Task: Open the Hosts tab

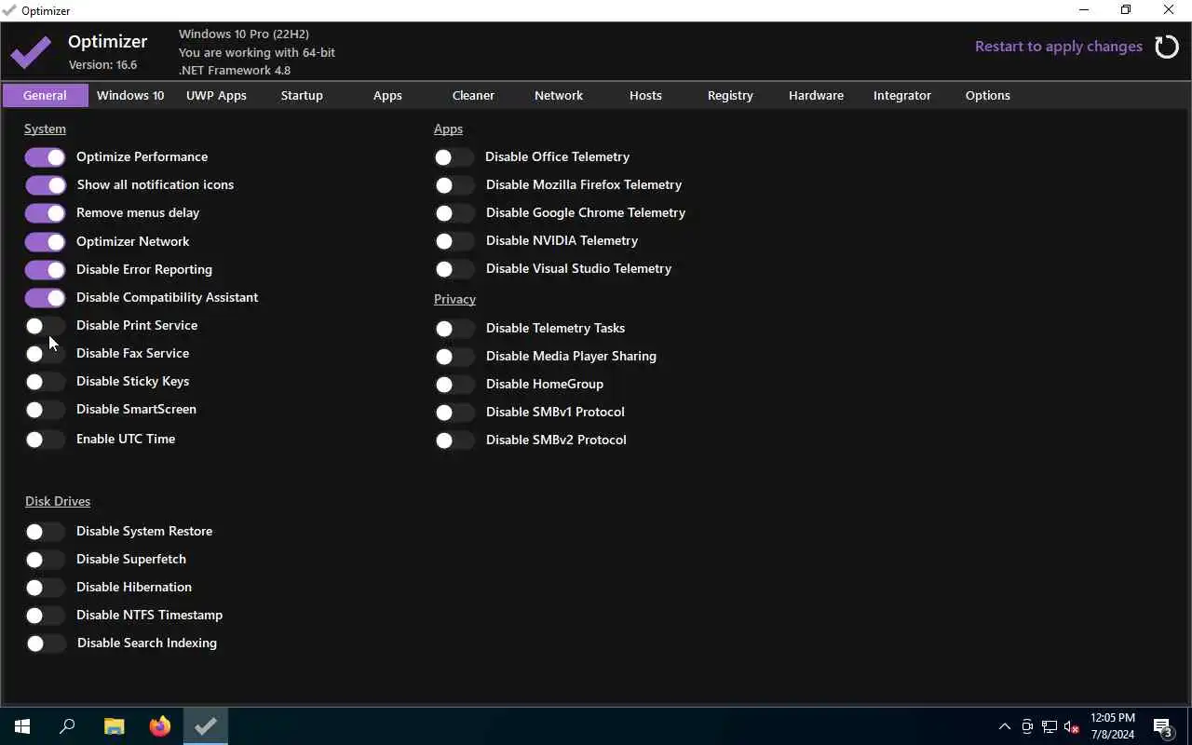Action: click(645, 95)
